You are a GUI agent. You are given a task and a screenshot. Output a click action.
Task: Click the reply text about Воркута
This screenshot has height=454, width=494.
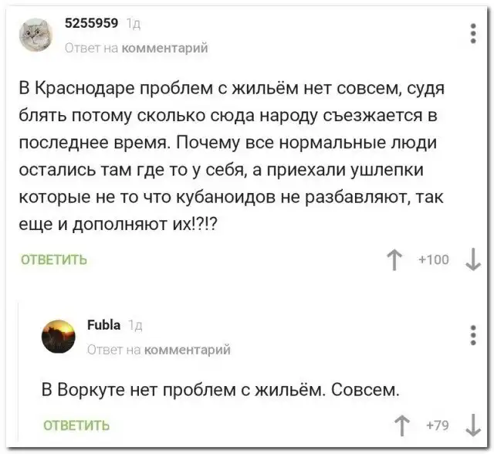[x=220, y=388]
